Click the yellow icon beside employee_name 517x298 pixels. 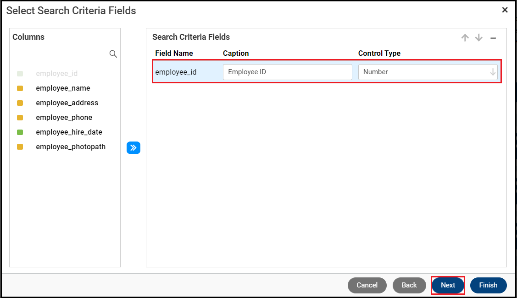tap(20, 88)
